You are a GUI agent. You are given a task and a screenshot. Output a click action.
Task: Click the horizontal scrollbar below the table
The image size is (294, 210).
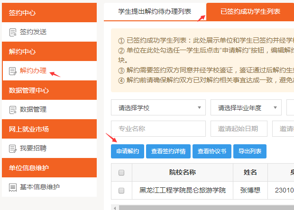[204, 207]
